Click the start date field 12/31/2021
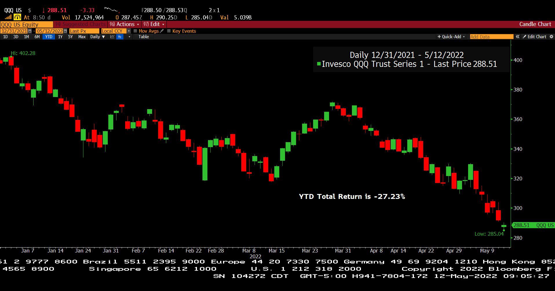555x291 pixels. pyautogui.click(x=14, y=31)
